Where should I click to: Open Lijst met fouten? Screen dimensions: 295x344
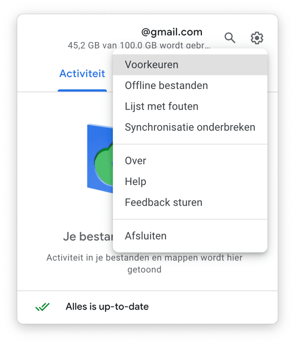pyautogui.click(x=190, y=106)
